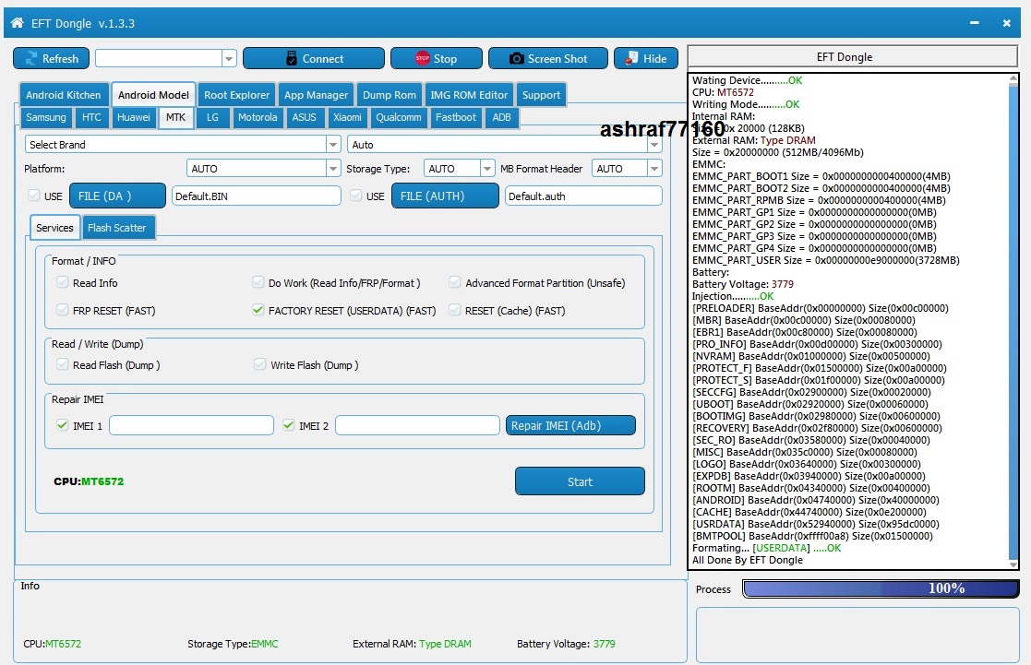Viewport: 1031px width, 665px height.
Task: Click the IMEI 2 input field
Action: [x=417, y=425]
